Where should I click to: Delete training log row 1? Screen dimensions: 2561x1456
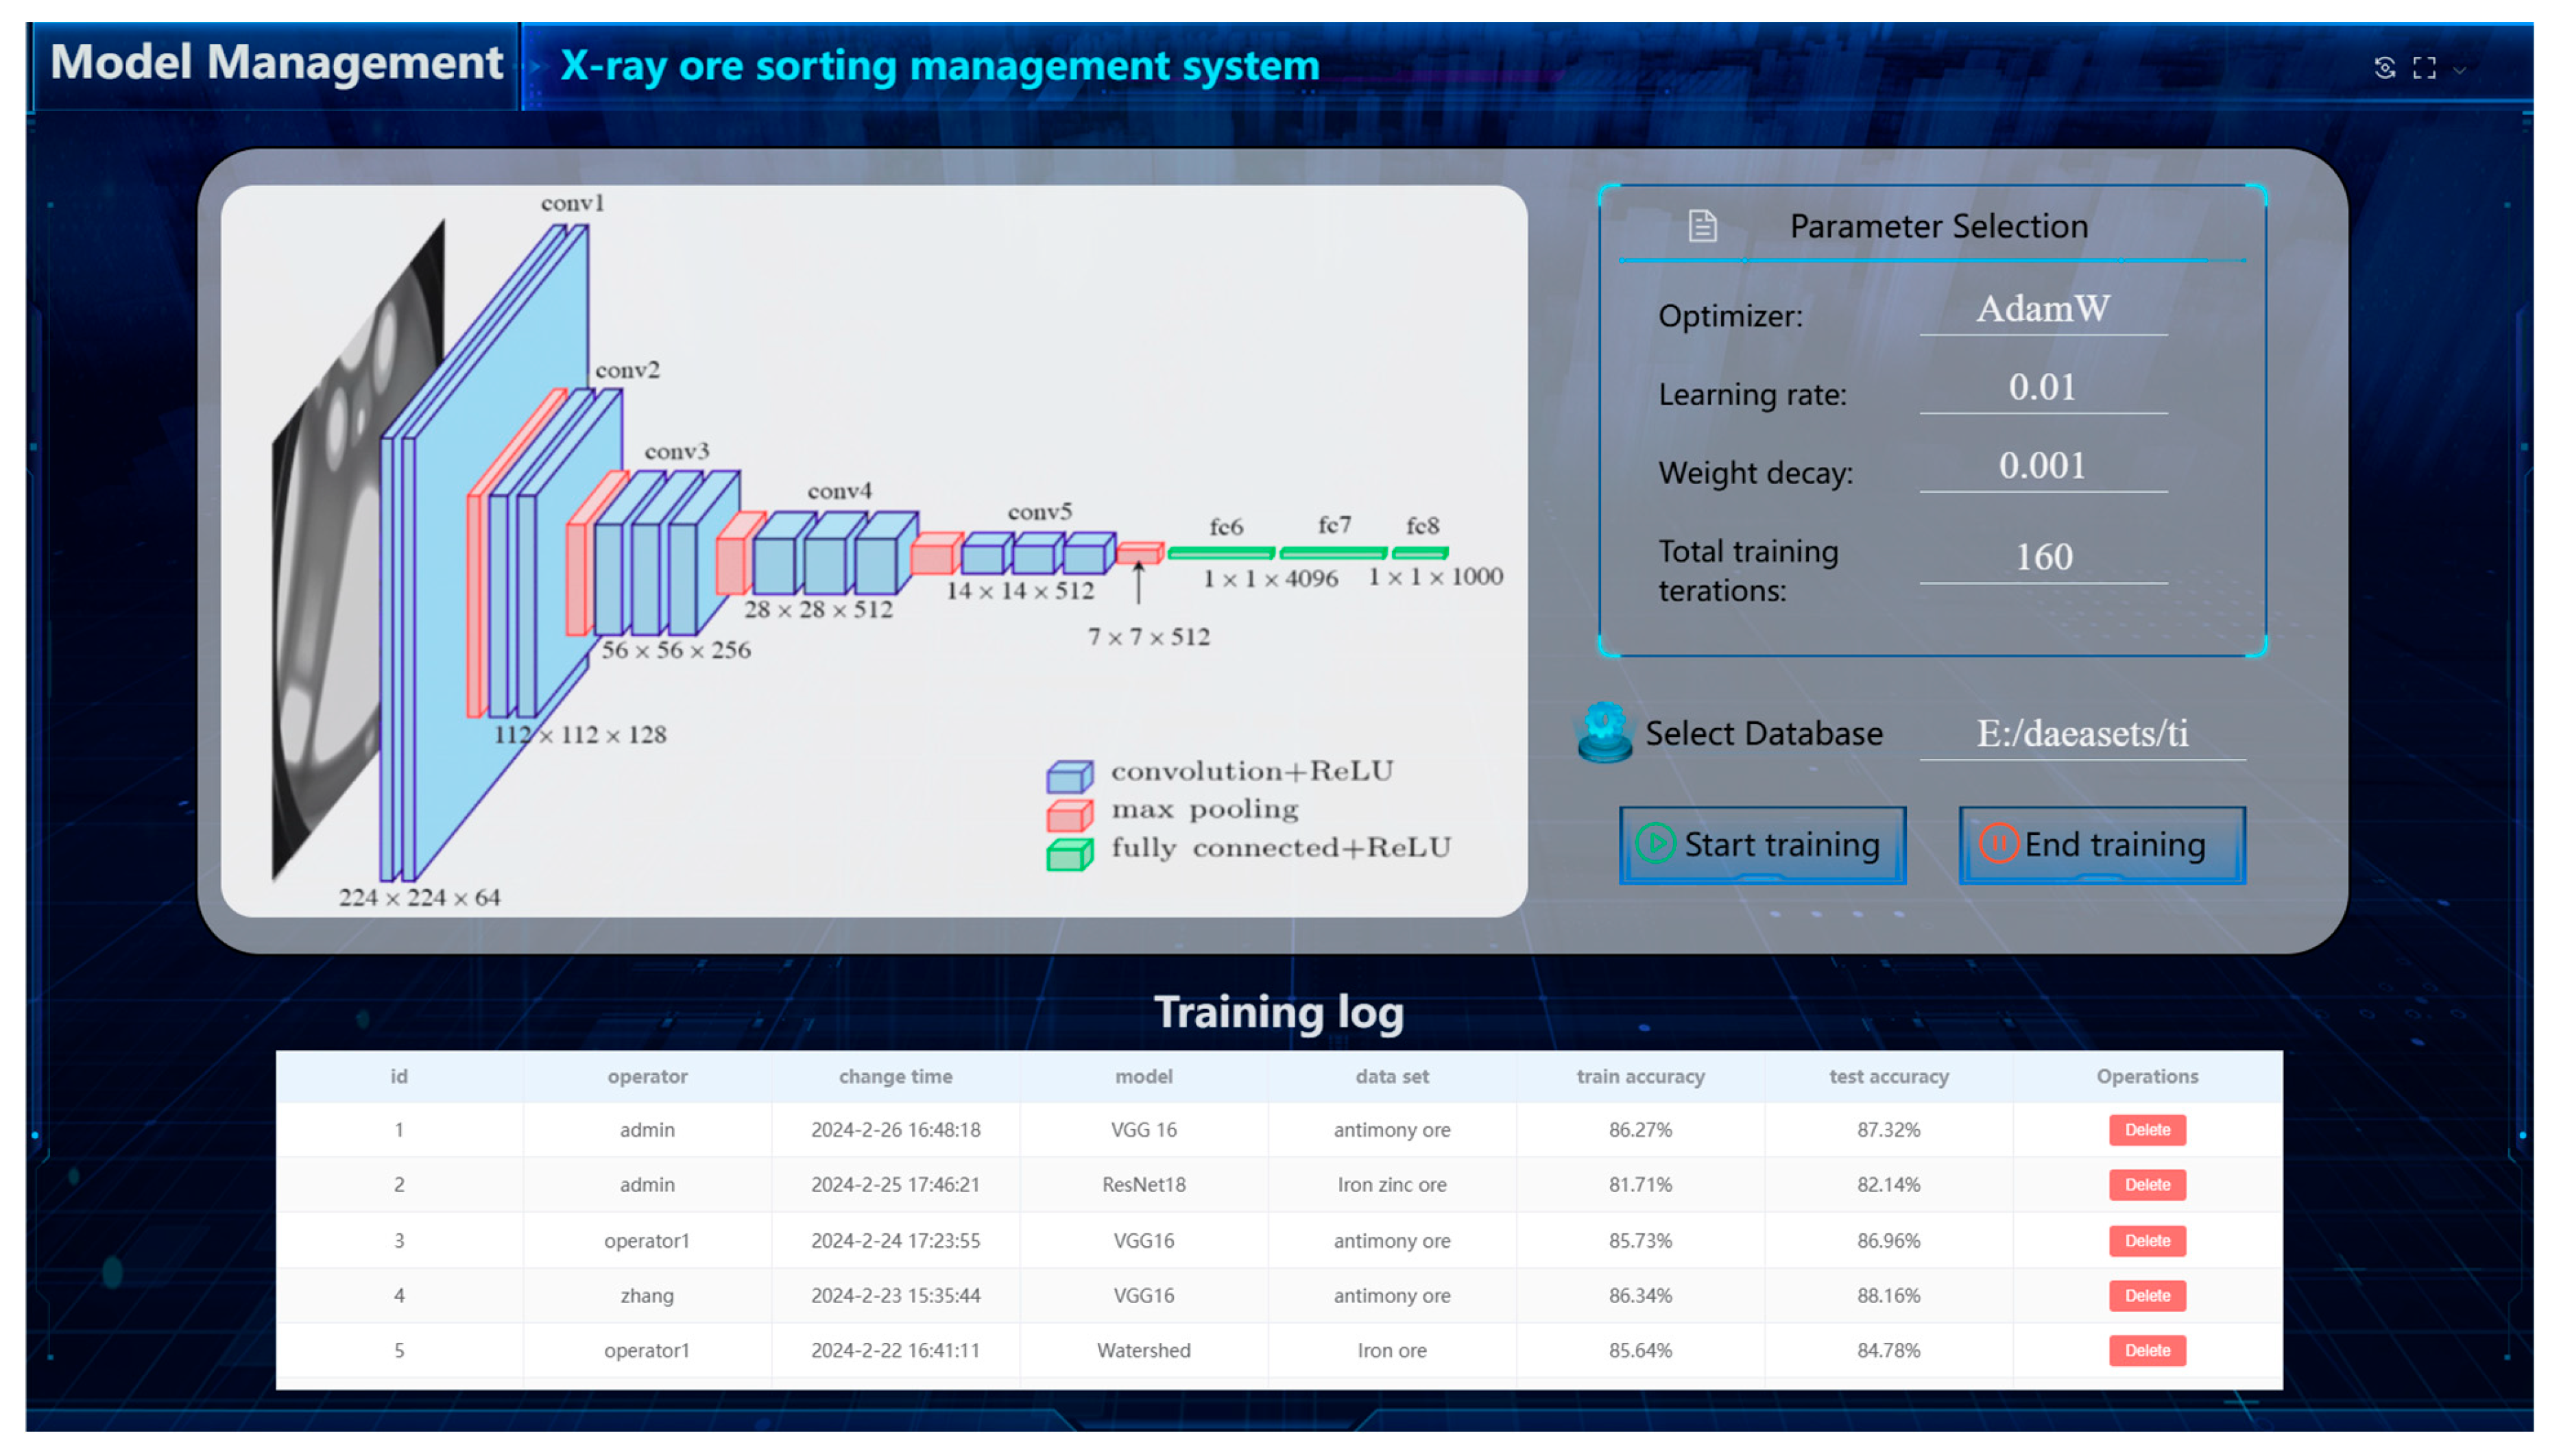click(2147, 1130)
